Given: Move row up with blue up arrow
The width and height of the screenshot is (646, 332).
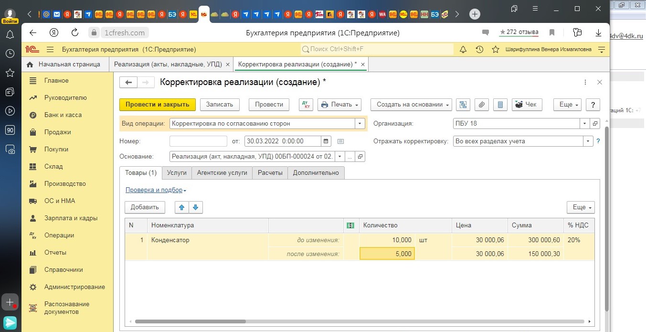Looking at the screenshot, I should [x=182, y=207].
